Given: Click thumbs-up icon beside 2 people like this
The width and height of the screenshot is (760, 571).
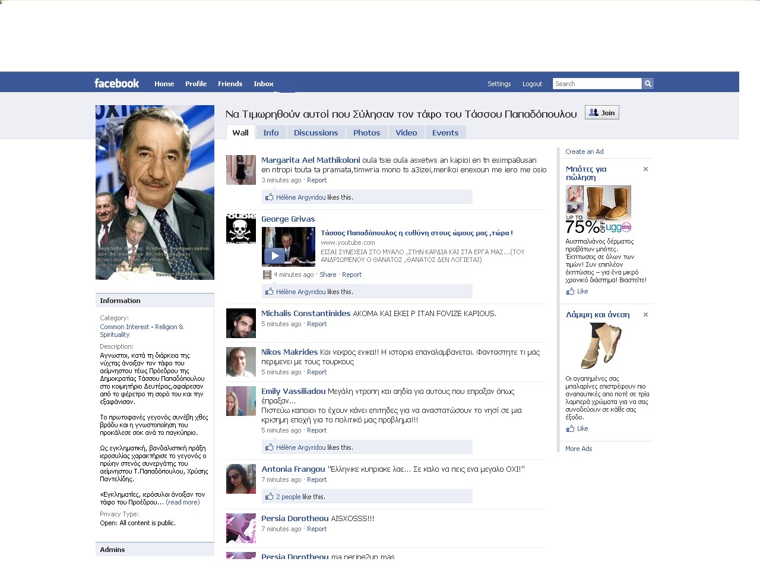Looking at the screenshot, I should coord(270,497).
